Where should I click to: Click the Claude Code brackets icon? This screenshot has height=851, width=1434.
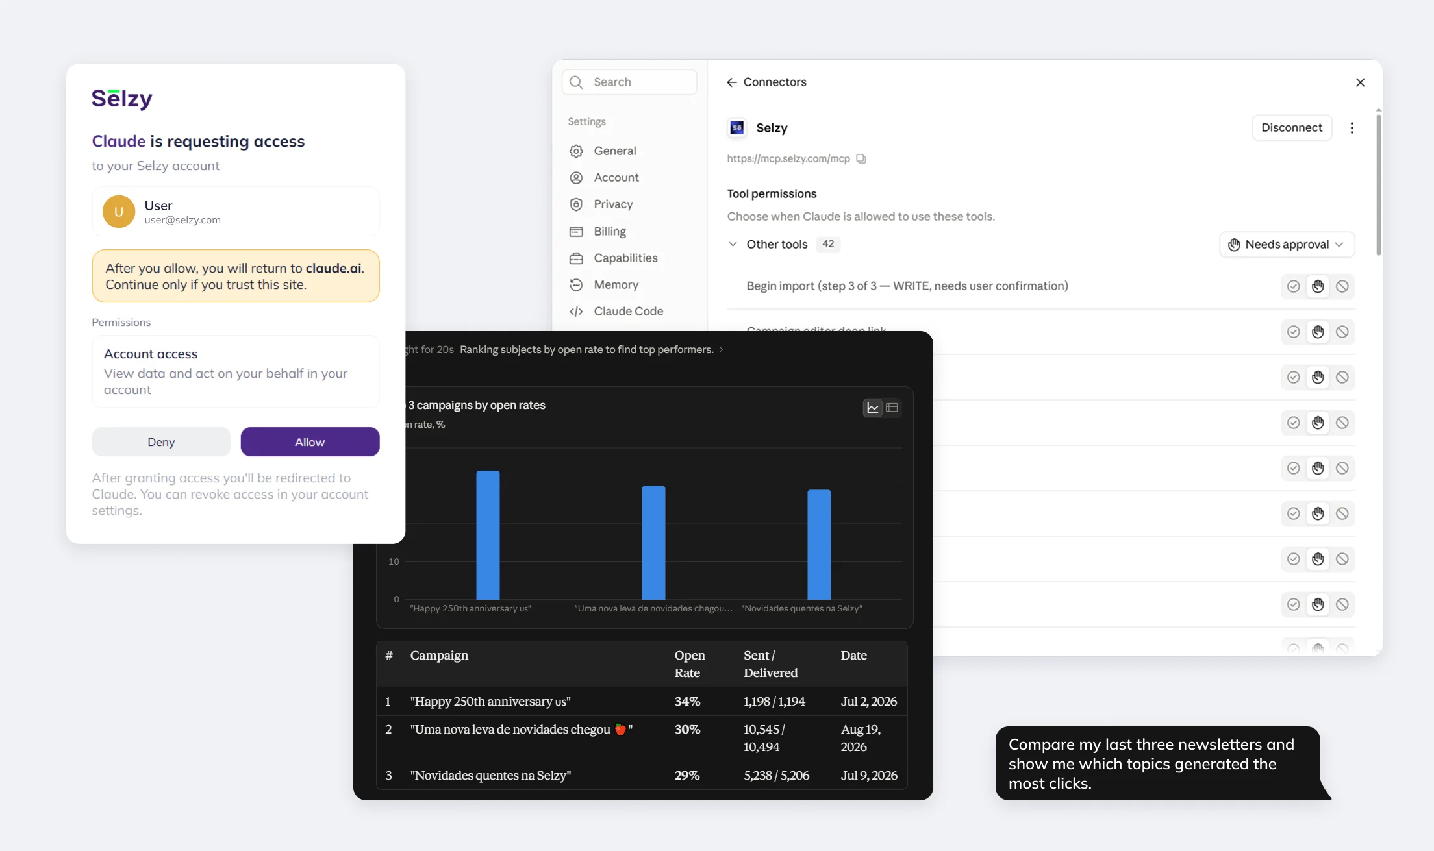click(576, 312)
